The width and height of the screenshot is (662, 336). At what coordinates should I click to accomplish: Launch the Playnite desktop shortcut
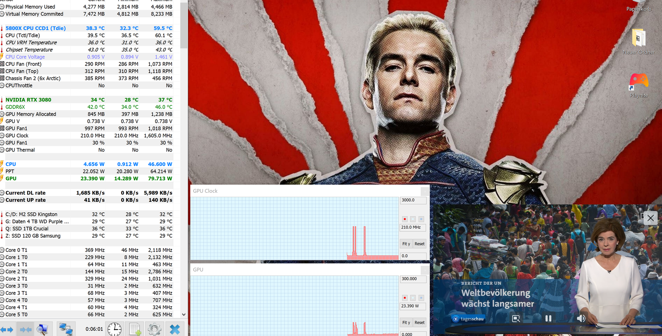639,85
